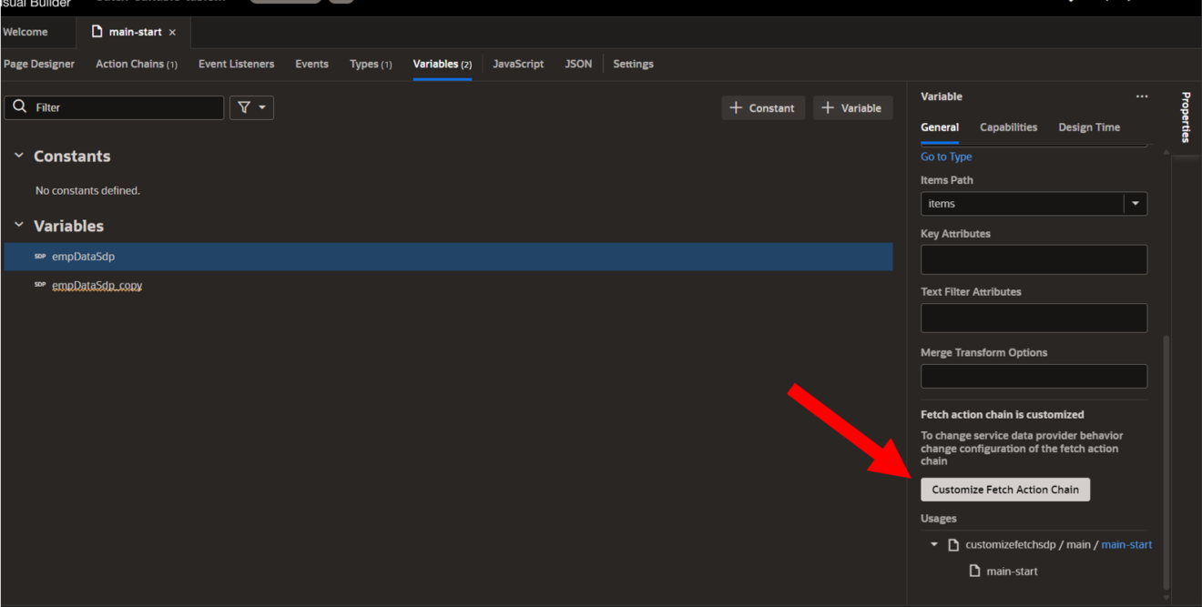The width and height of the screenshot is (1202, 607).
Task: Switch to the Design Time tab
Action: click(x=1088, y=127)
